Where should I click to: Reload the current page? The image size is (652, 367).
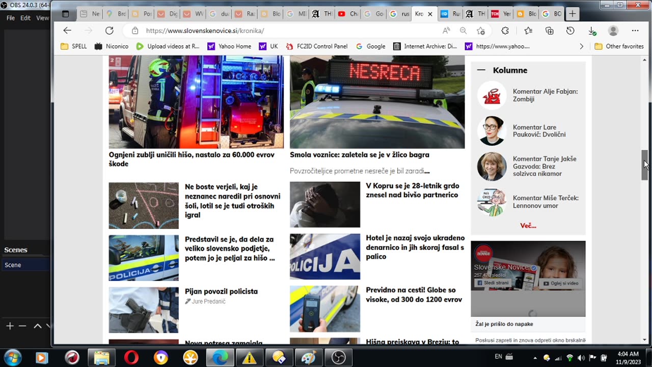[x=109, y=31]
